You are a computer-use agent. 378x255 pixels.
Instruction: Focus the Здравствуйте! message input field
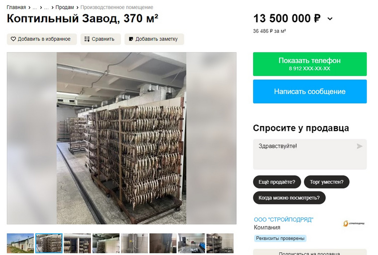pos(310,154)
